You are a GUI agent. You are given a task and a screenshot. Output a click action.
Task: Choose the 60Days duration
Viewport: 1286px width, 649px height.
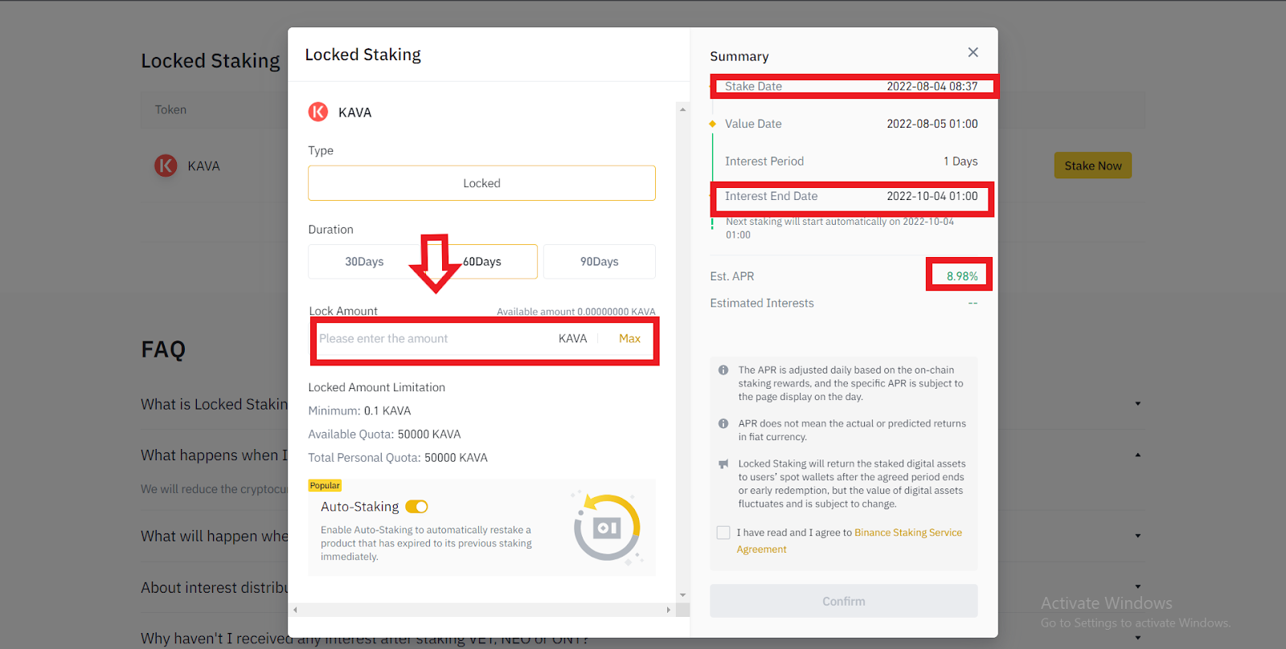pyautogui.click(x=481, y=262)
